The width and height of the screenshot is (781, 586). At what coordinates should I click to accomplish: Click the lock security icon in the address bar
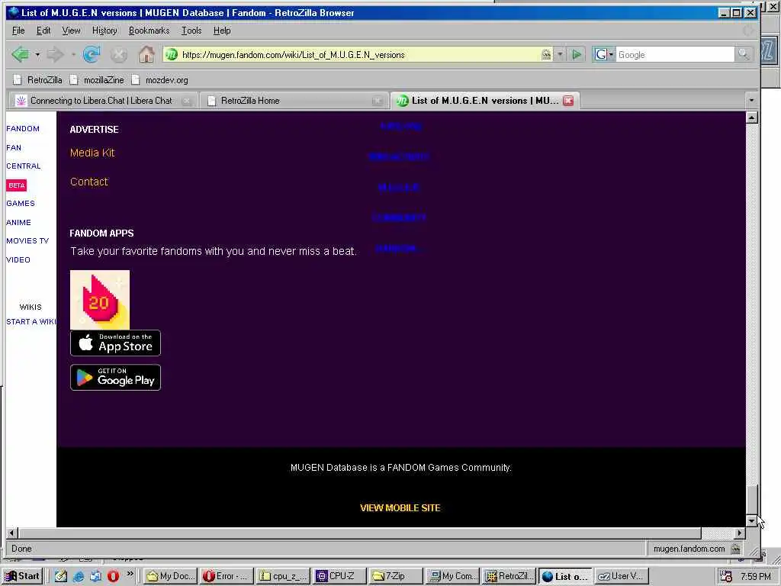coord(546,54)
